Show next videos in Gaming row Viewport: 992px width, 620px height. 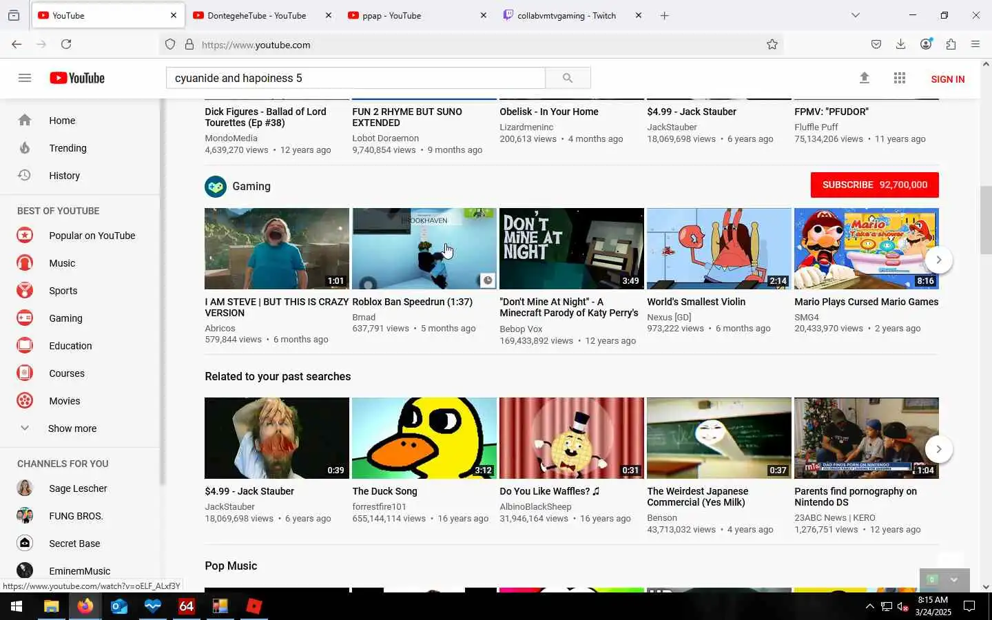coord(938,260)
